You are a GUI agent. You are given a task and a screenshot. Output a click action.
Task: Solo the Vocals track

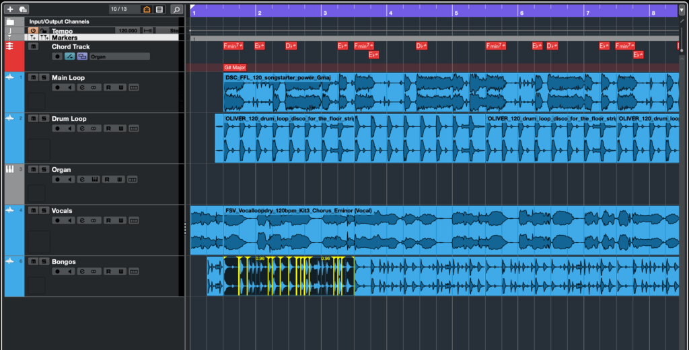coord(44,210)
